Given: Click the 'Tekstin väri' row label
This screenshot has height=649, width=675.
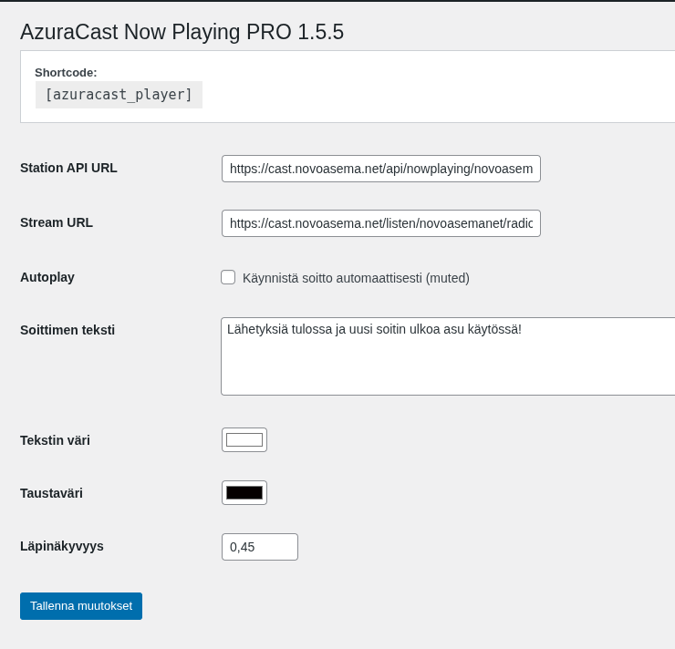Looking at the screenshot, I should (x=55, y=440).
